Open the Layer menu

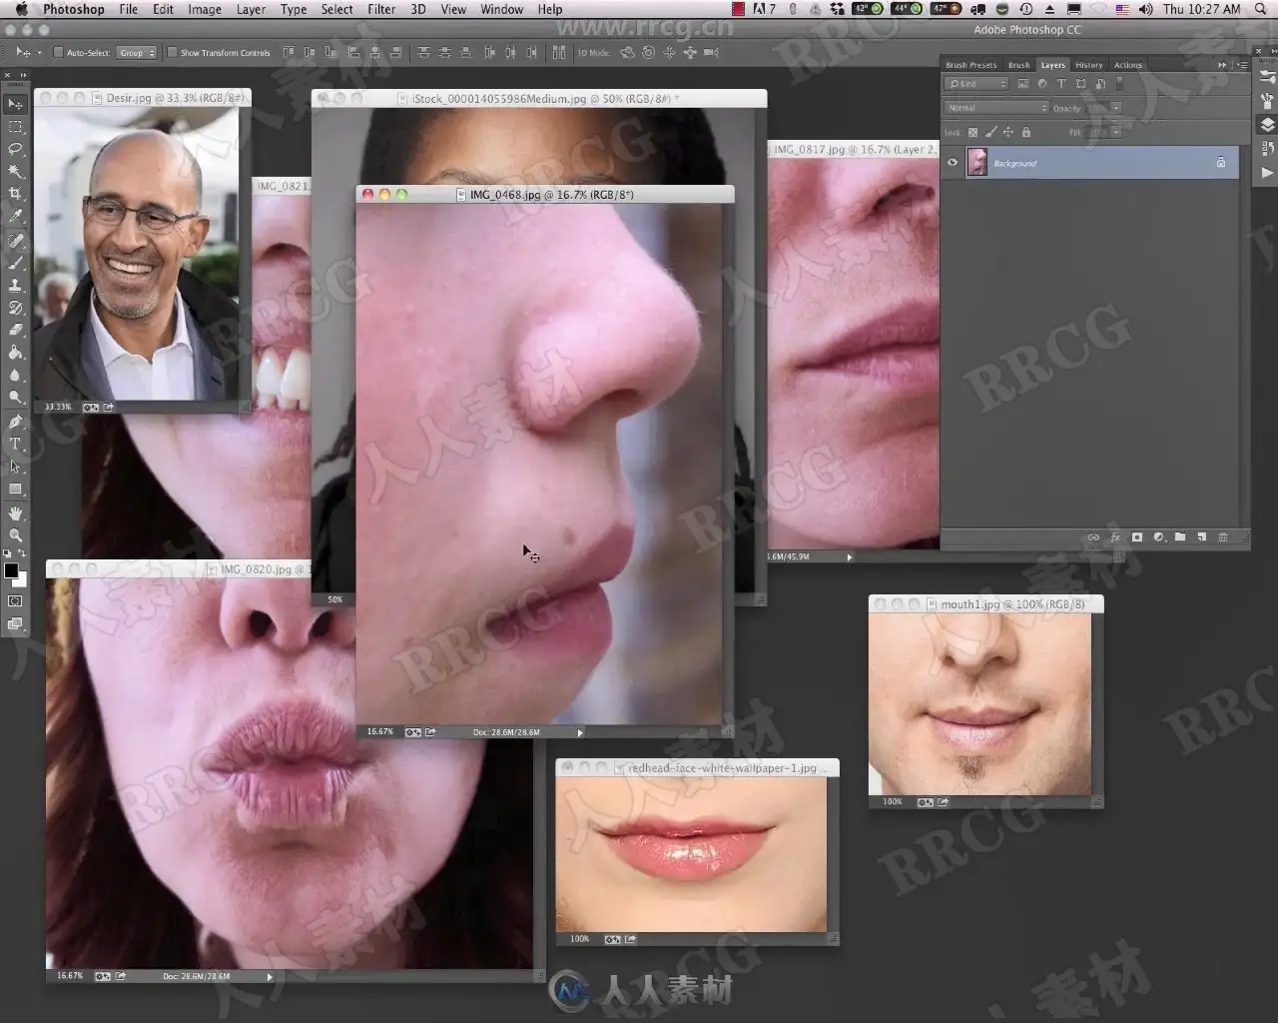(251, 9)
